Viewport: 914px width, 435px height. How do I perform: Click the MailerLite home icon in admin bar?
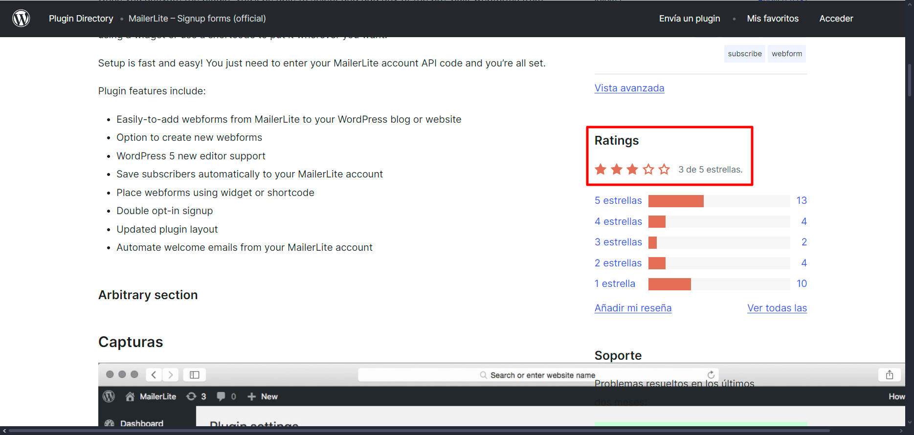tap(130, 396)
